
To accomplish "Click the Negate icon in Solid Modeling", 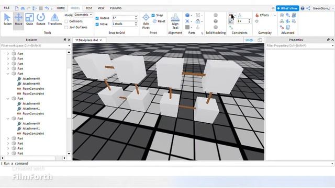I will pyautogui.click(x=216, y=21).
